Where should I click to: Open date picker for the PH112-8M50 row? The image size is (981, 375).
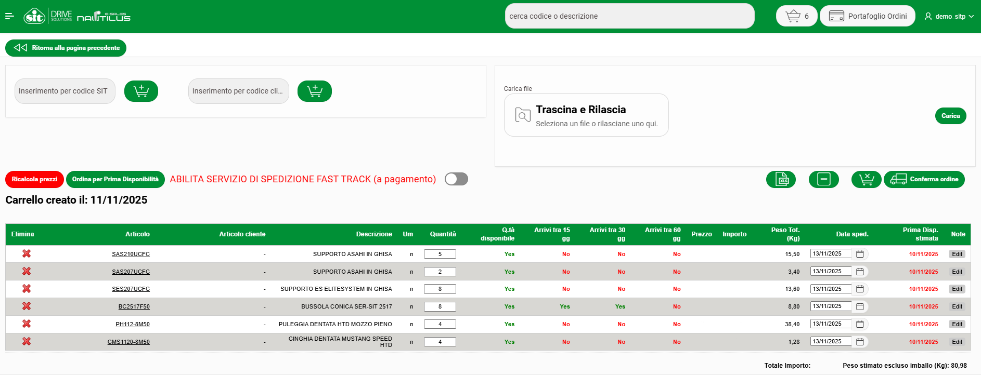point(860,324)
